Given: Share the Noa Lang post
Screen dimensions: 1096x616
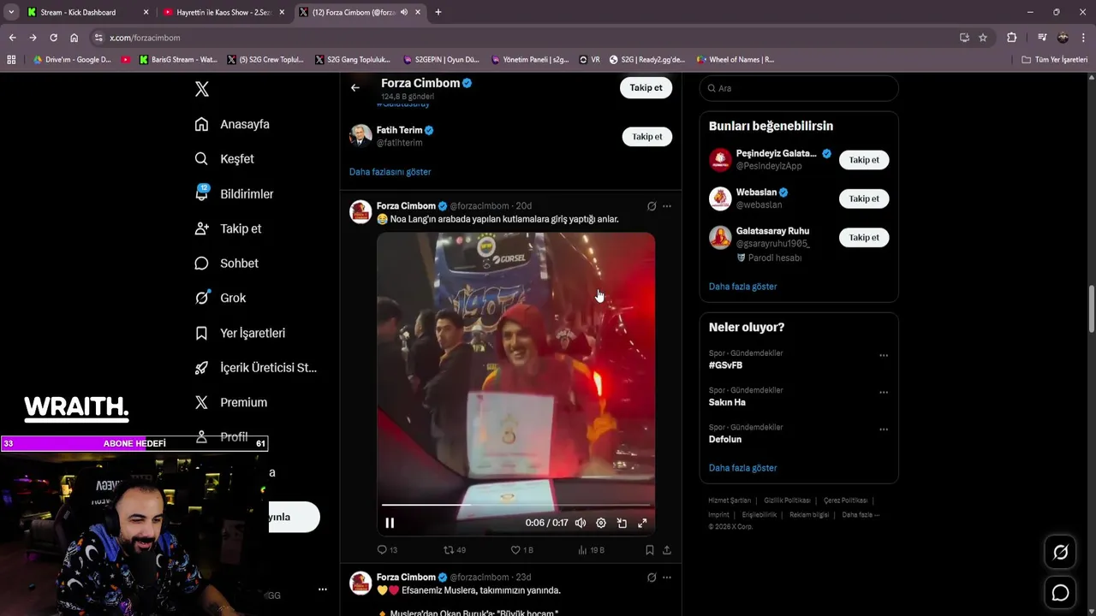Looking at the screenshot, I should [x=667, y=550].
